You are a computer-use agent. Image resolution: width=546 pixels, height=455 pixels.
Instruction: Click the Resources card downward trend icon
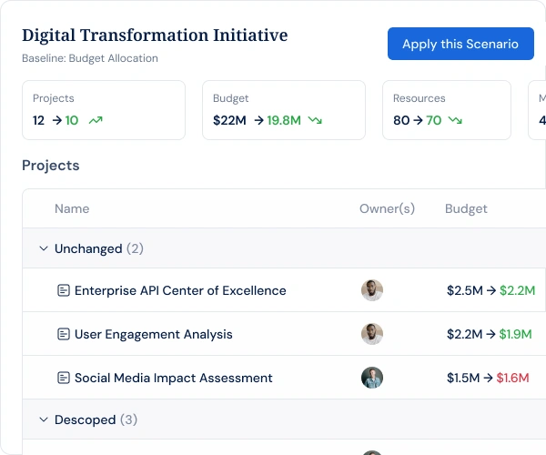click(x=455, y=120)
